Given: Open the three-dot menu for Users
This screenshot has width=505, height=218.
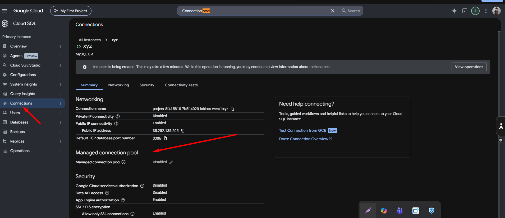Looking at the screenshot, I should pos(61,113).
